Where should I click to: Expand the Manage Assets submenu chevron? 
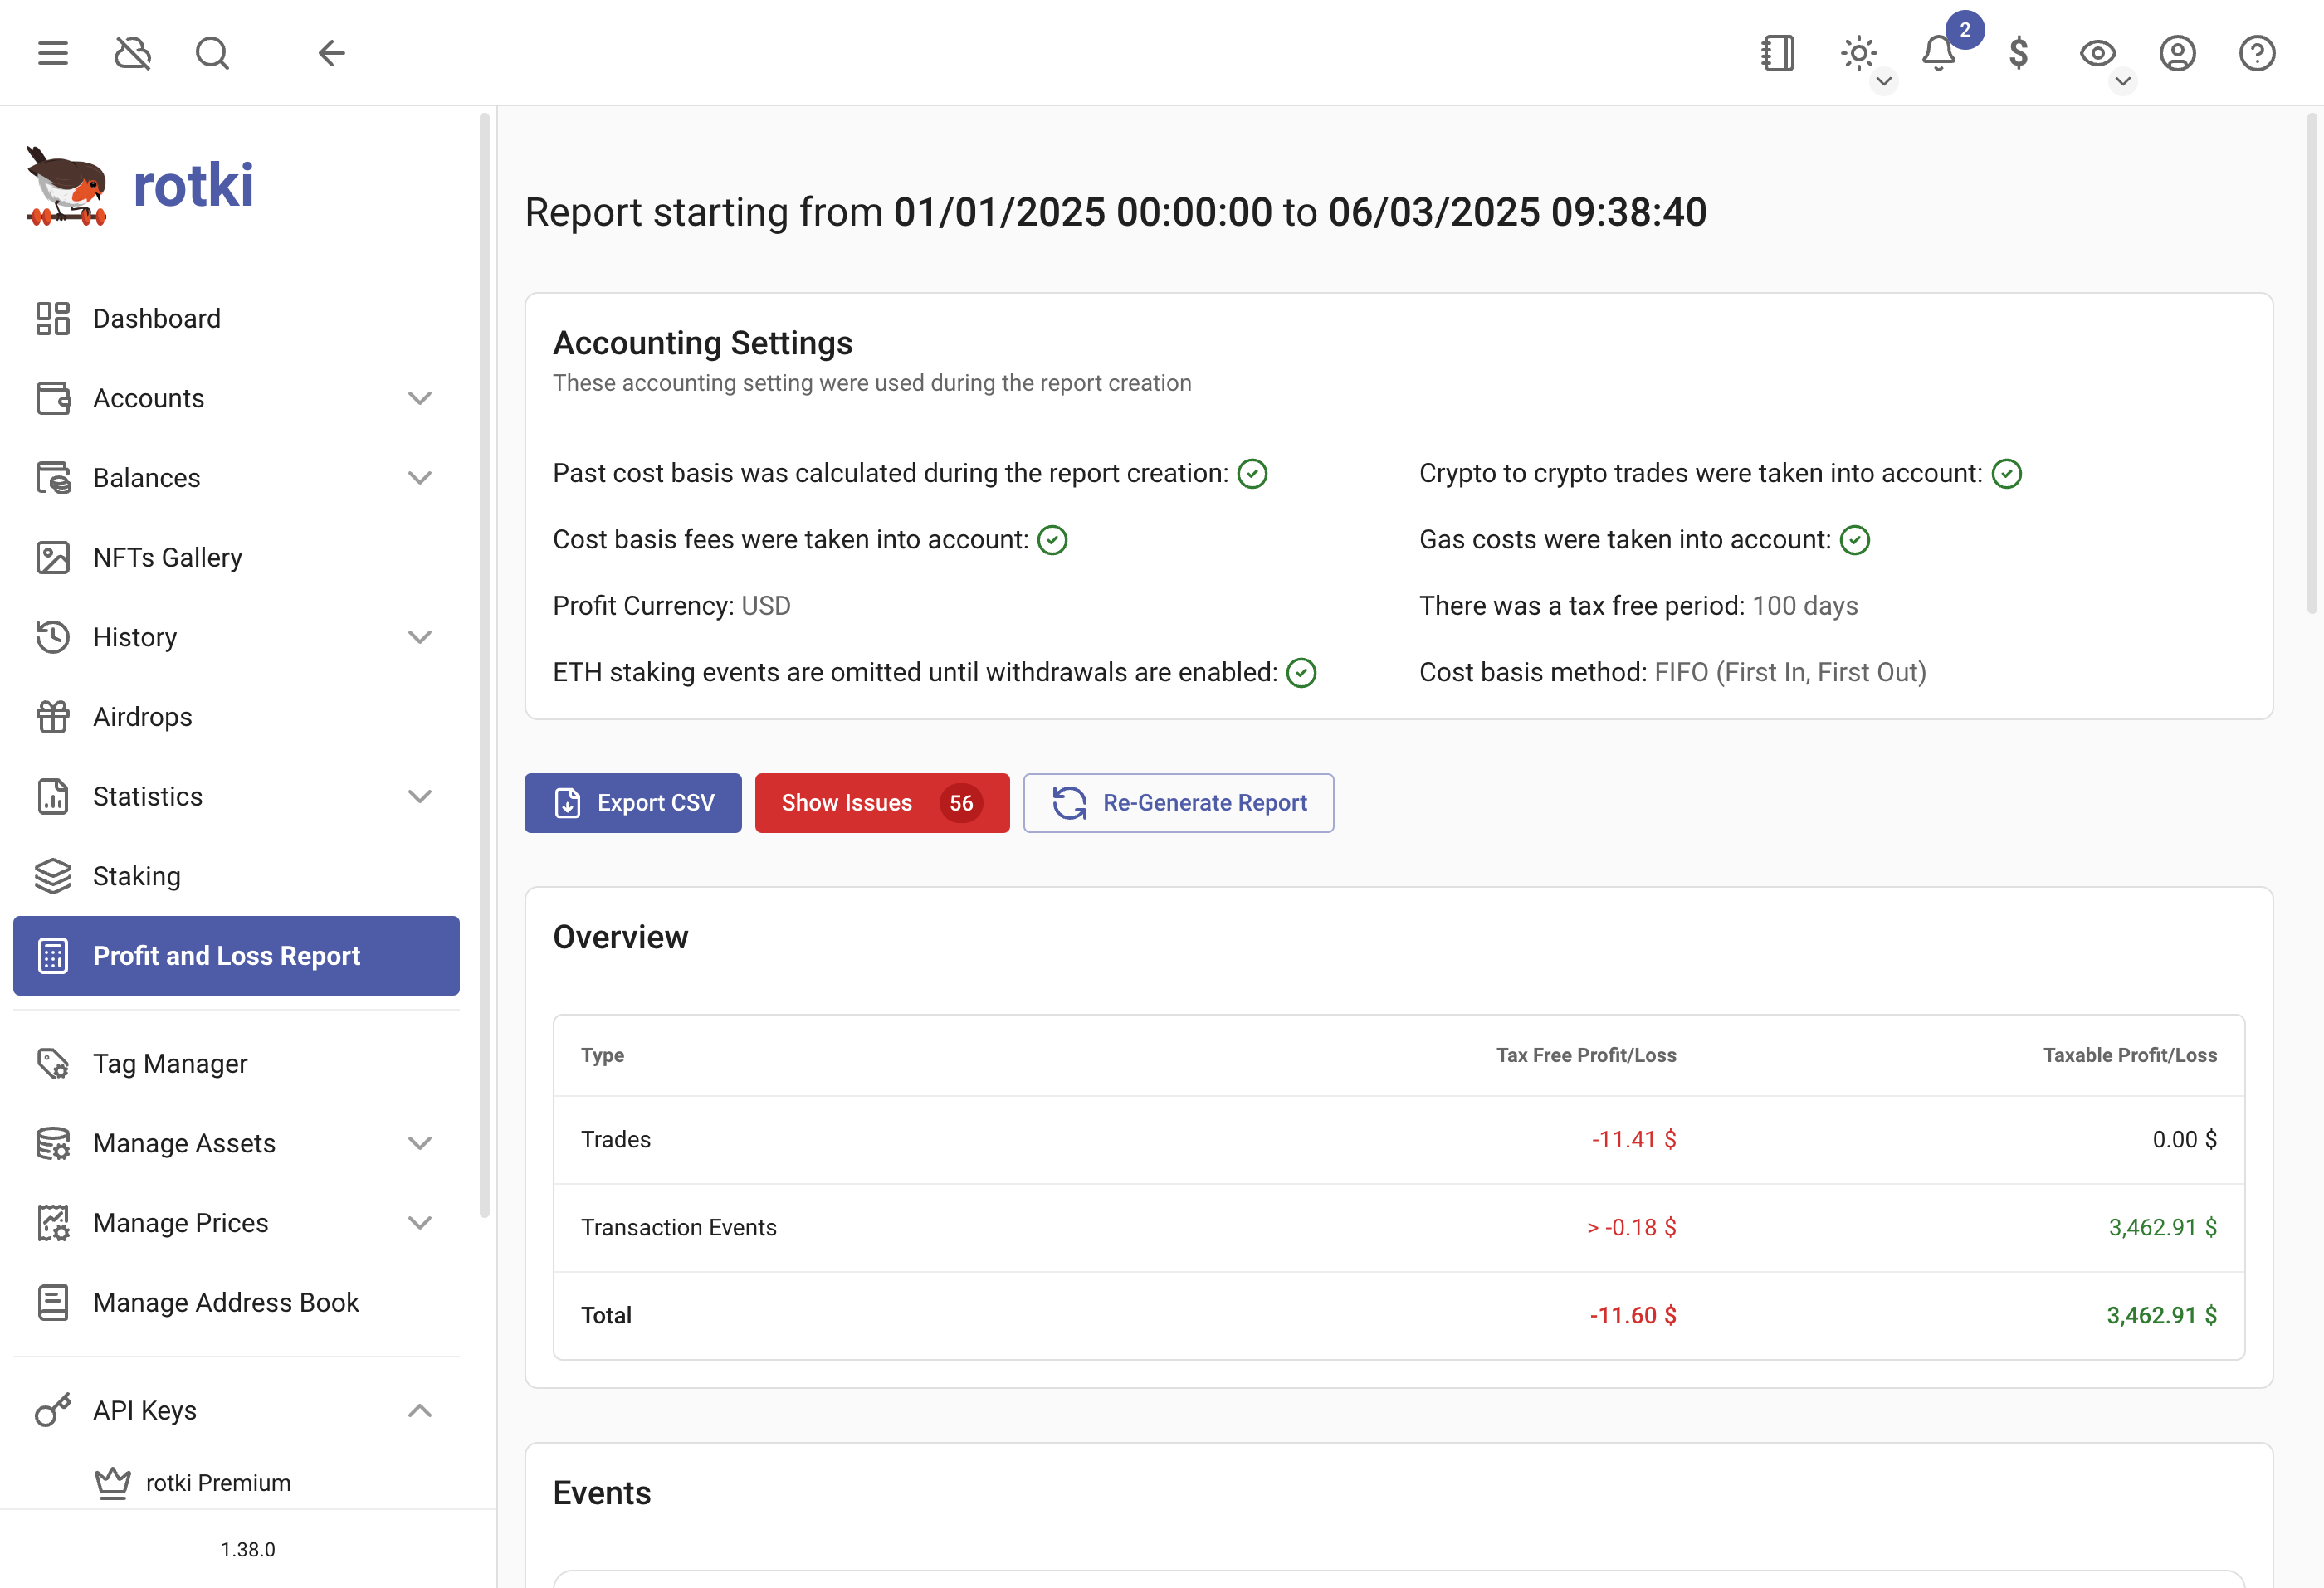coord(420,1143)
